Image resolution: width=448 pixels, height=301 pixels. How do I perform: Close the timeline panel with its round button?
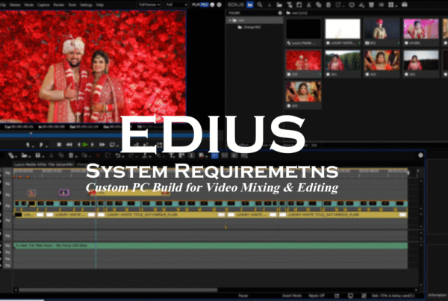pyautogui.click(x=420, y=155)
